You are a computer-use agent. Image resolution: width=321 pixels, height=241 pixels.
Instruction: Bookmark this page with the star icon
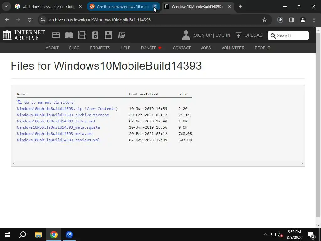(x=265, y=20)
